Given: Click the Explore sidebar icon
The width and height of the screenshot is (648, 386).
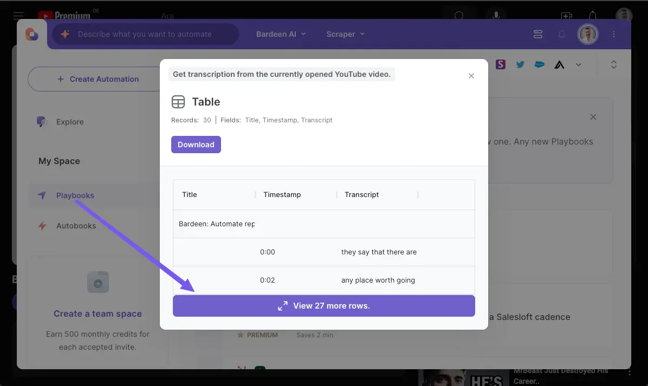Looking at the screenshot, I should point(42,122).
